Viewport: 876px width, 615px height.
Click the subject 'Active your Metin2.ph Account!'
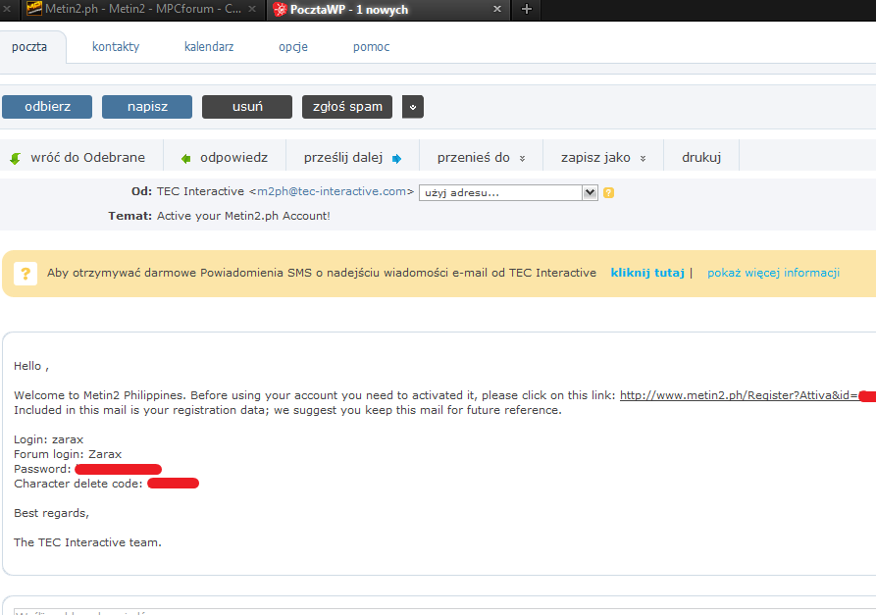243,216
